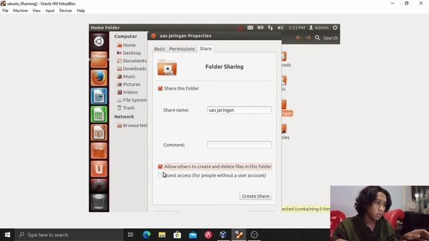Enable Guest access checkbox
Viewport: 429px width, 241px height.
tap(160, 175)
